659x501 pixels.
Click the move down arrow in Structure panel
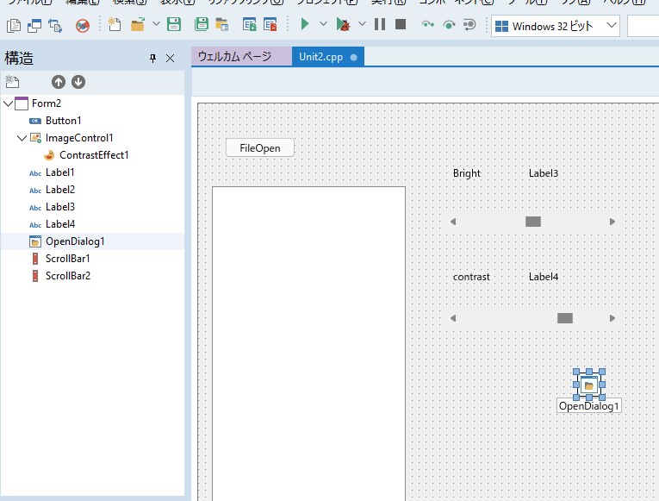78,82
